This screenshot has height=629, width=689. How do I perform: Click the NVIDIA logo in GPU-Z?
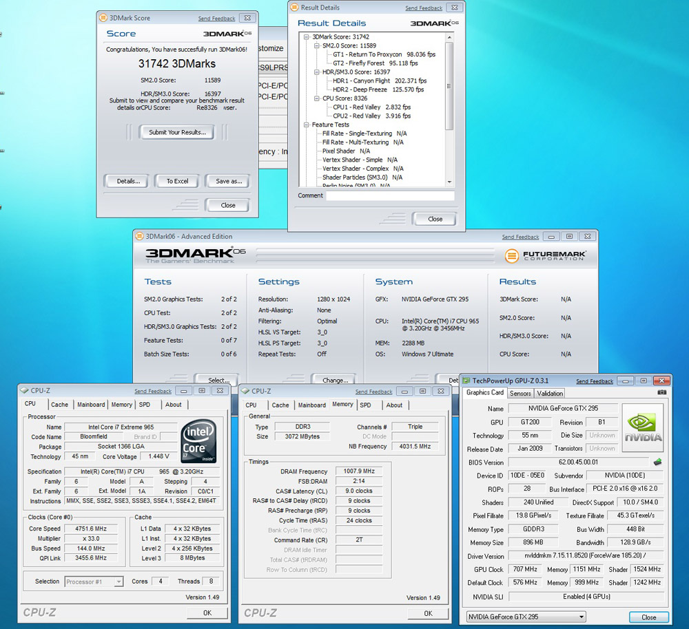coord(644,429)
